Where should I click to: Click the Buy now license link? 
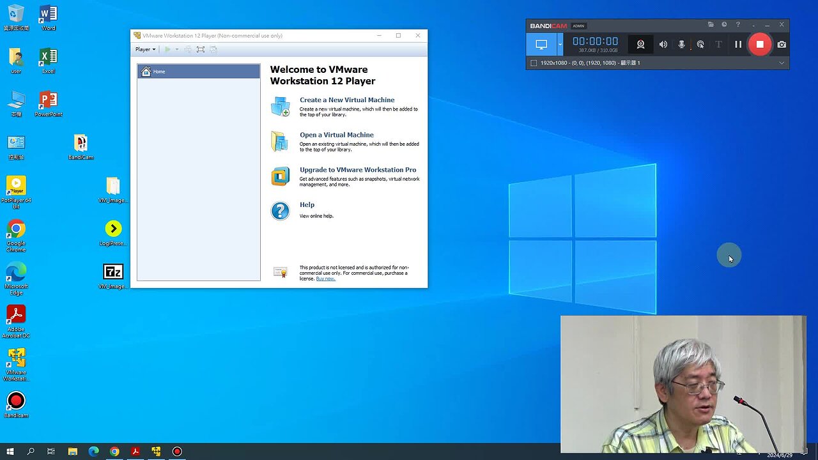click(325, 279)
